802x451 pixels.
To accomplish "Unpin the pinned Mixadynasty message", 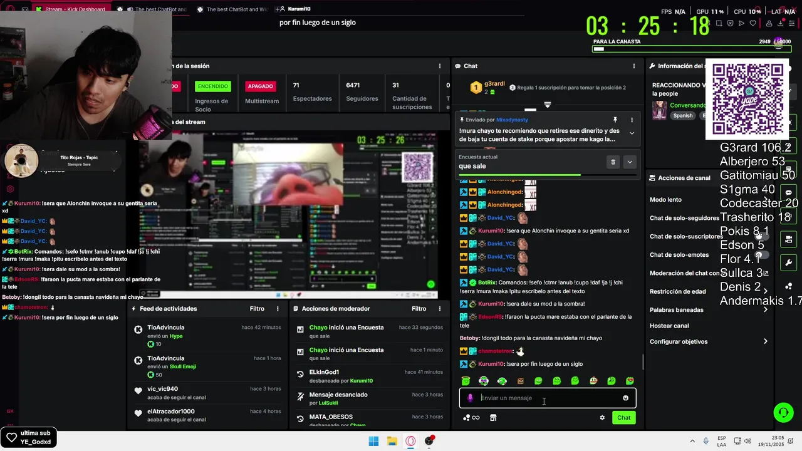I will click(615, 120).
